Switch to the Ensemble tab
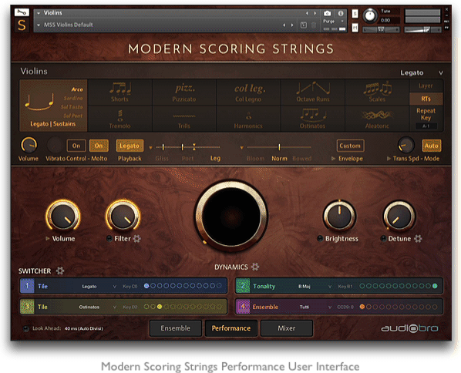The image size is (461, 373). pyautogui.click(x=176, y=328)
